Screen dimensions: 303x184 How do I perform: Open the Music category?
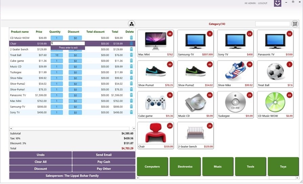(218, 166)
